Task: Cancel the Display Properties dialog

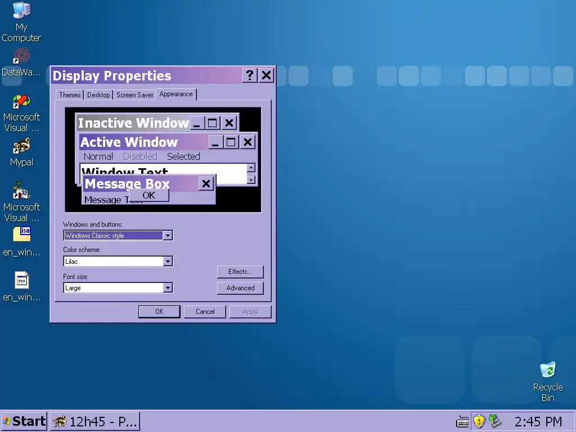Action: pos(205,312)
